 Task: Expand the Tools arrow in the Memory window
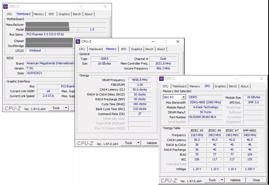click(138, 143)
